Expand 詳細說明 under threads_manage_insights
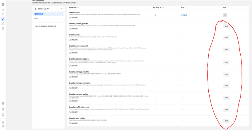 (x=74, y=77)
